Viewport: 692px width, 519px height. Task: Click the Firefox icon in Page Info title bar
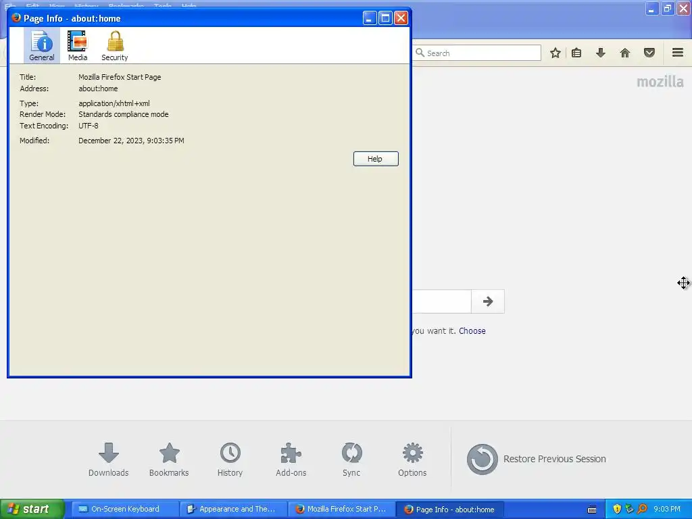(x=16, y=18)
